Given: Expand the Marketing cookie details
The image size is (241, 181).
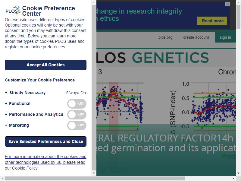Looking at the screenshot, I should point(17,125).
